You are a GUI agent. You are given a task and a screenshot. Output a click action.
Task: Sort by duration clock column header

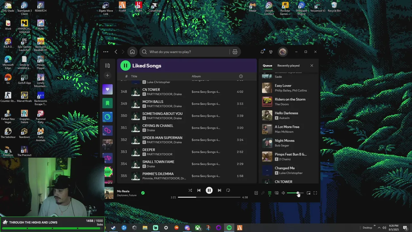point(241,76)
